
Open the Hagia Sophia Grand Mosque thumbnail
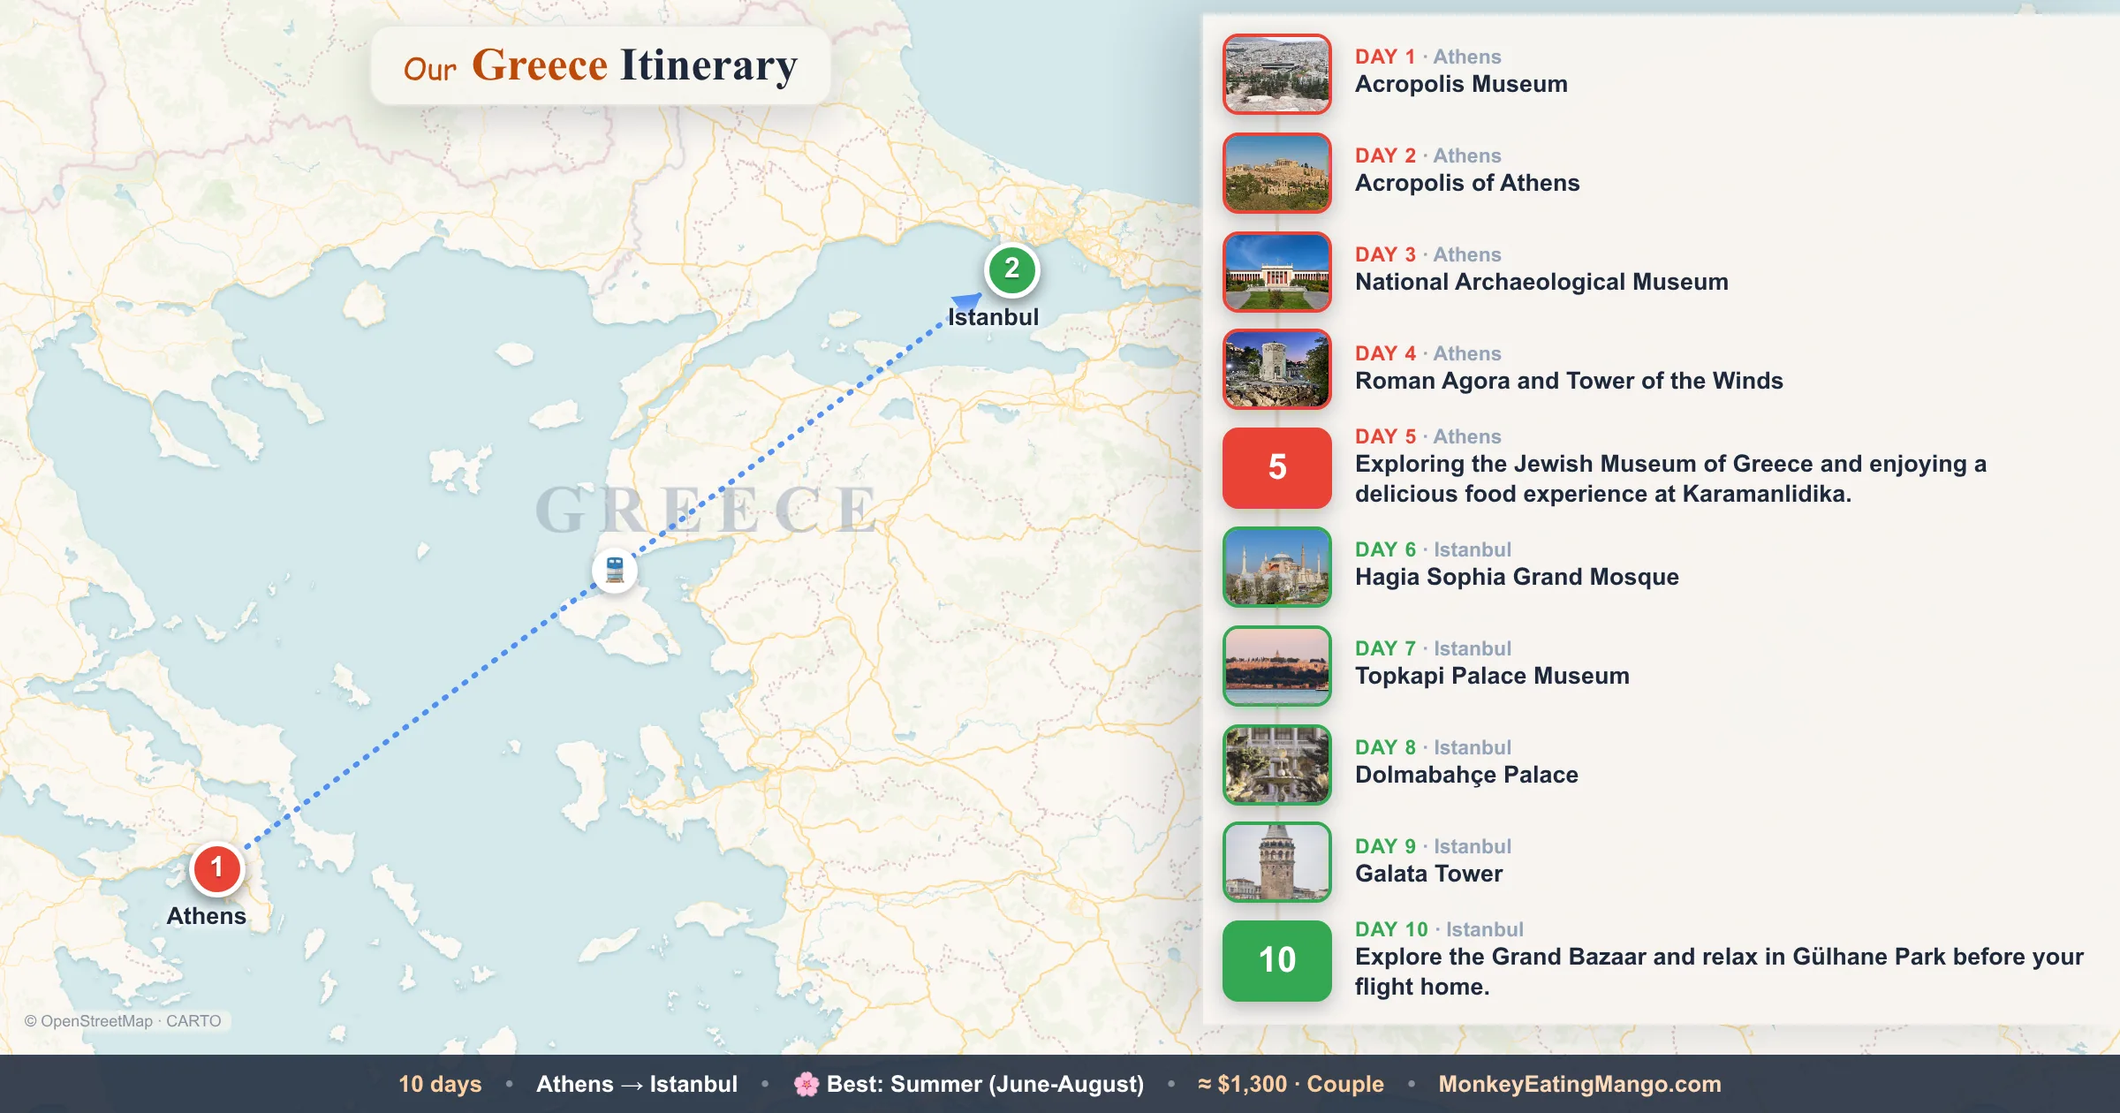point(1277,567)
